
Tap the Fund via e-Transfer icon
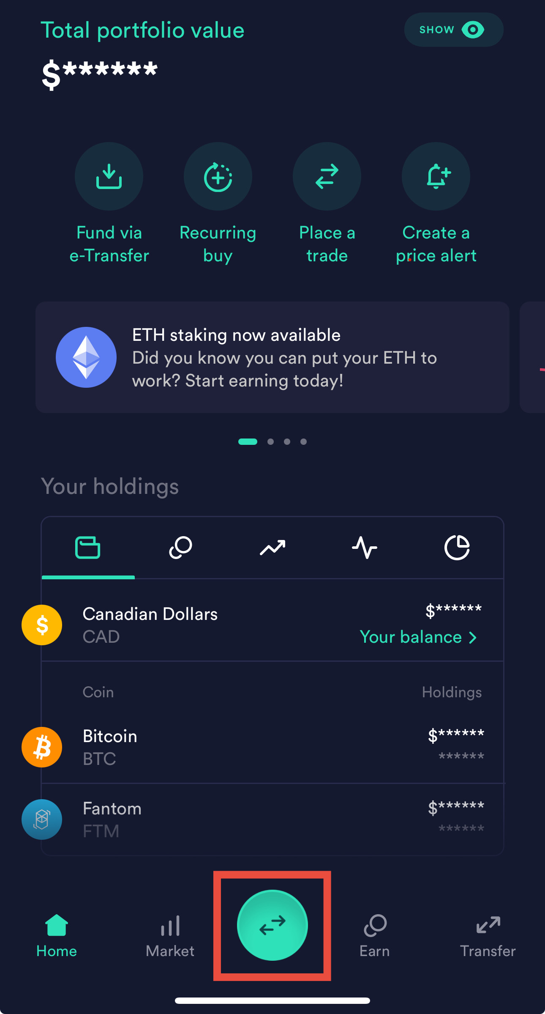click(109, 176)
